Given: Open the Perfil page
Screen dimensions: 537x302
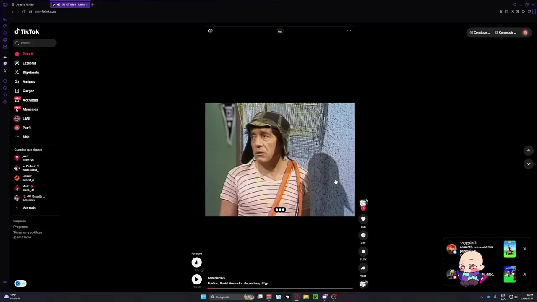Looking at the screenshot, I should [23, 128].
